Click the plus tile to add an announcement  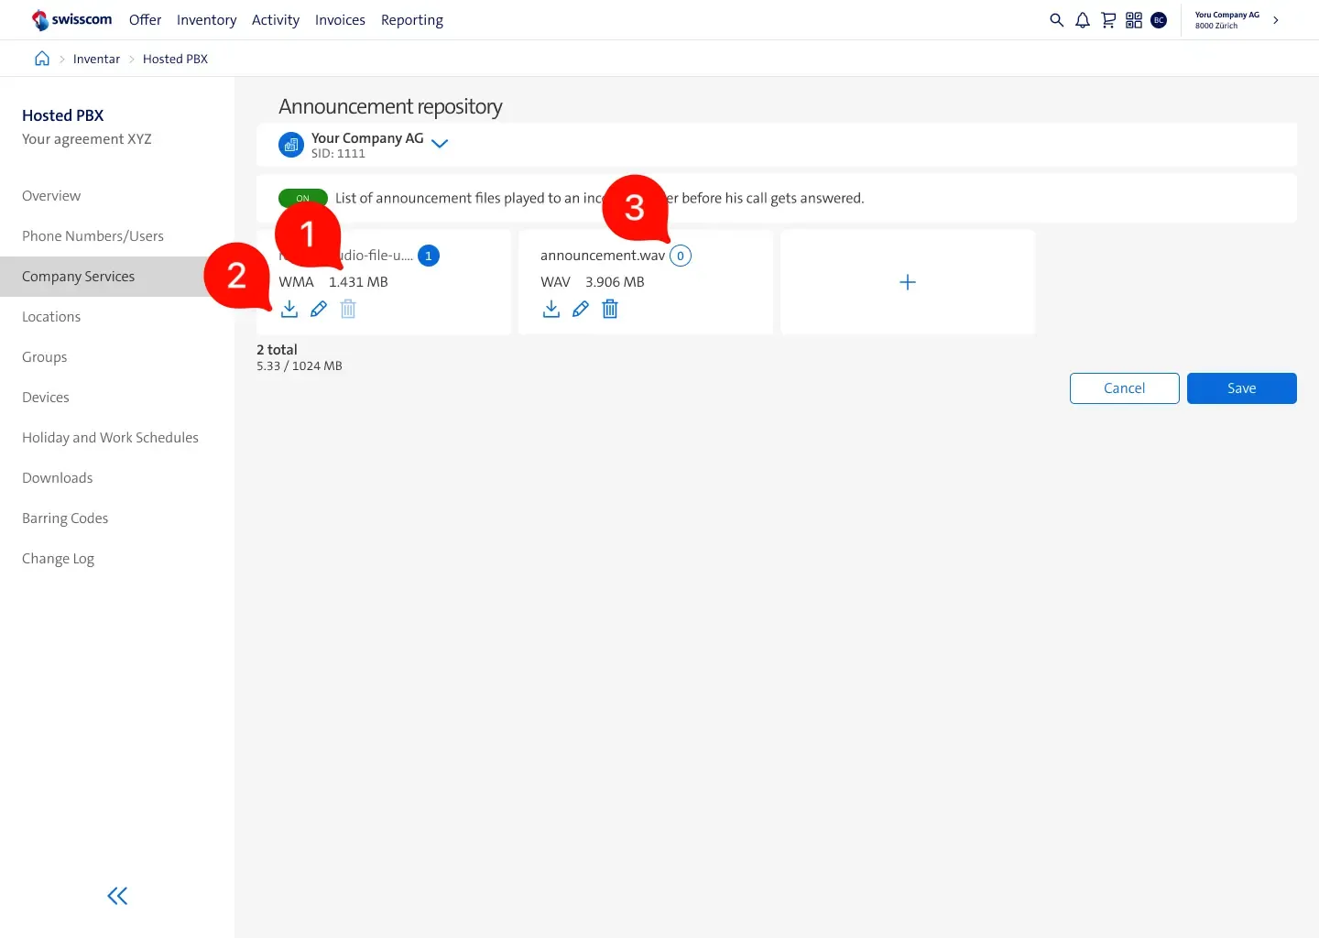[907, 281]
